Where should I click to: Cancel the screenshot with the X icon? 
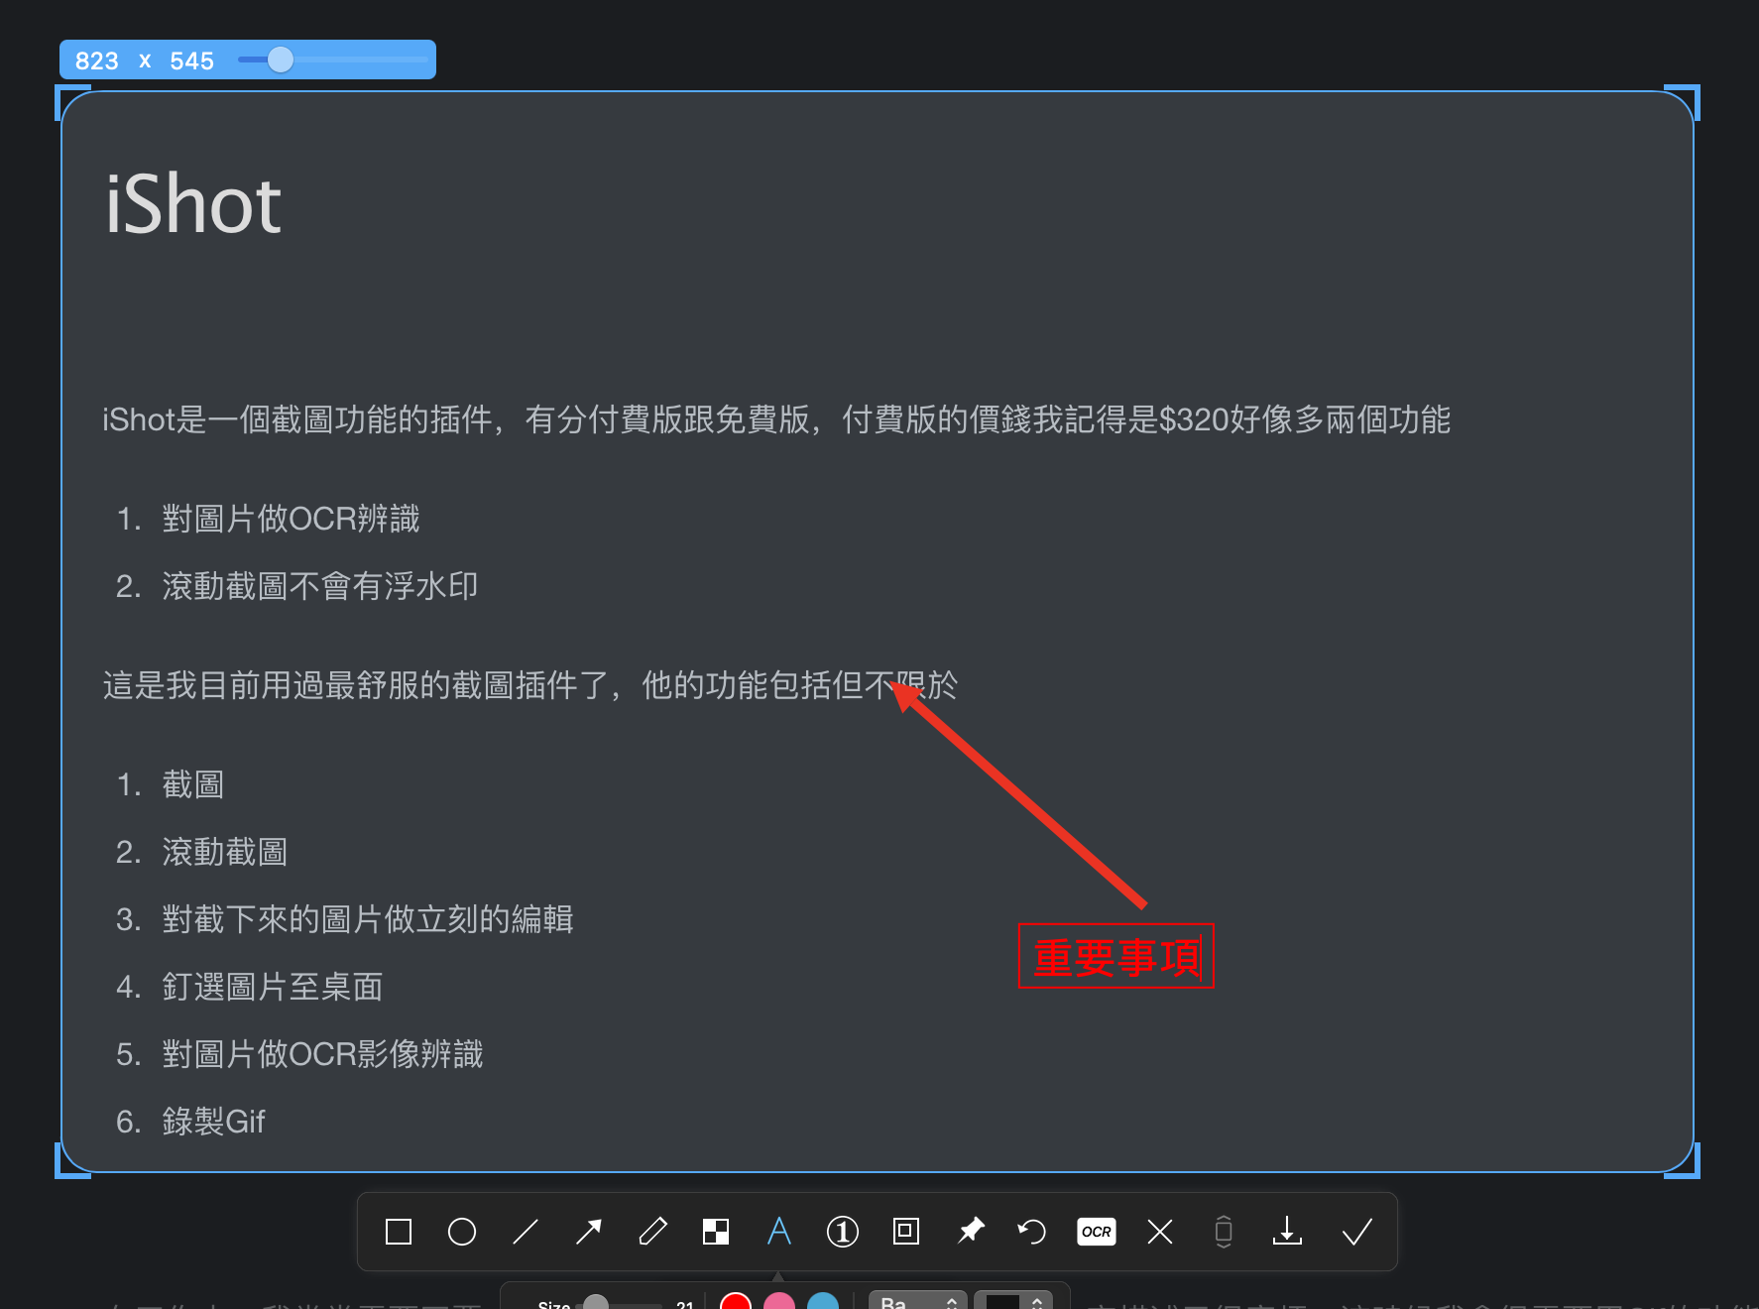[1160, 1232]
